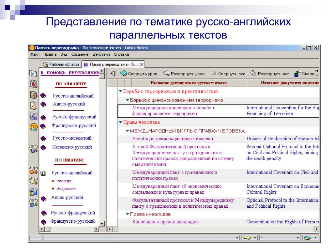The image size is (334, 250).
Task: Open Французско-русский link under ПО АЛФАВИТУ
Action: (74, 125)
